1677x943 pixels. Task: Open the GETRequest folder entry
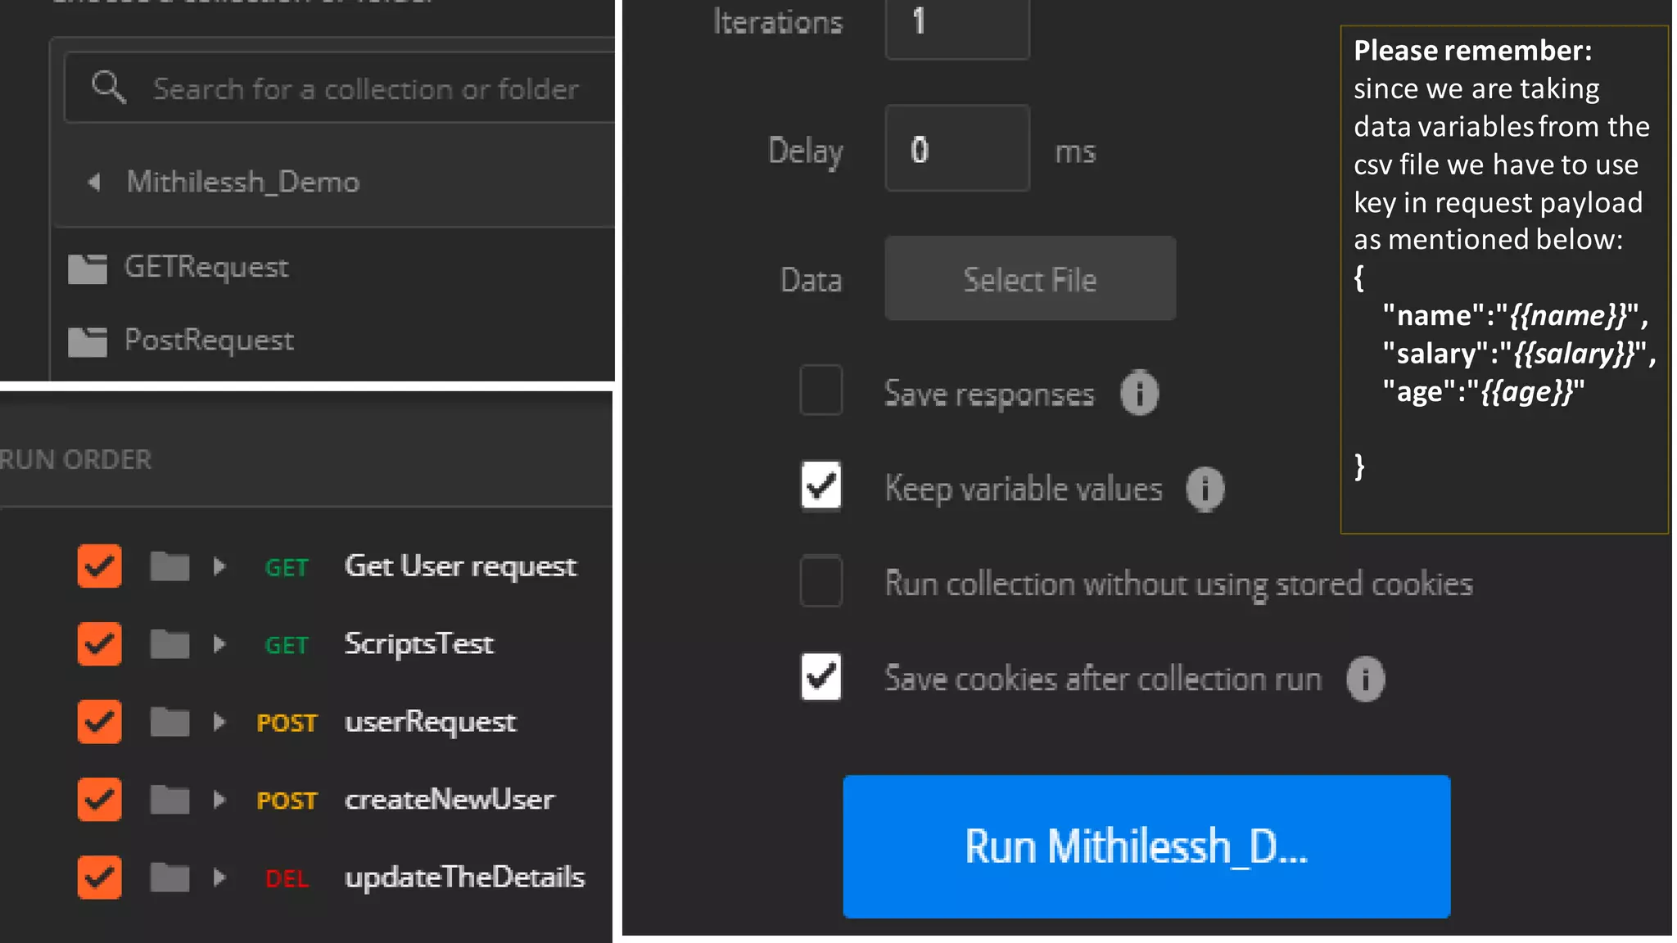point(206,267)
